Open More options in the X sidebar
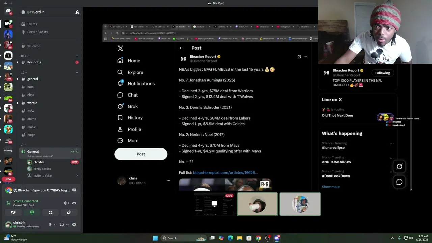This screenshot has height=243, width=432. (128, 141)
